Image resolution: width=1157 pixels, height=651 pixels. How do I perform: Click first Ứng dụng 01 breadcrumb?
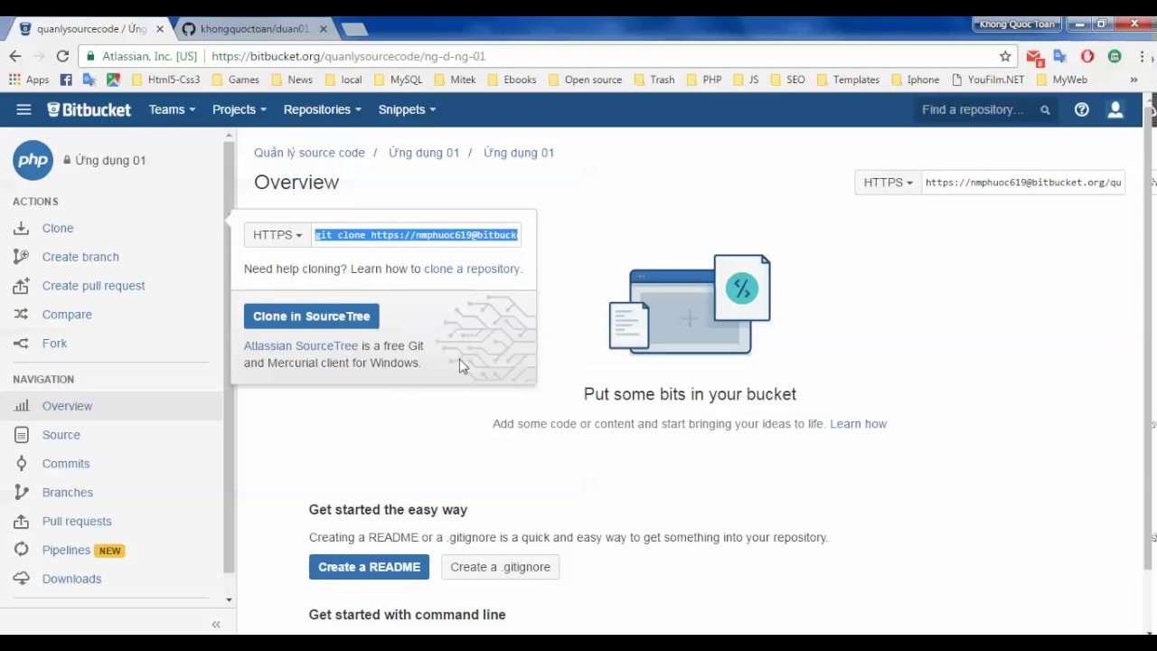(424, 153)
